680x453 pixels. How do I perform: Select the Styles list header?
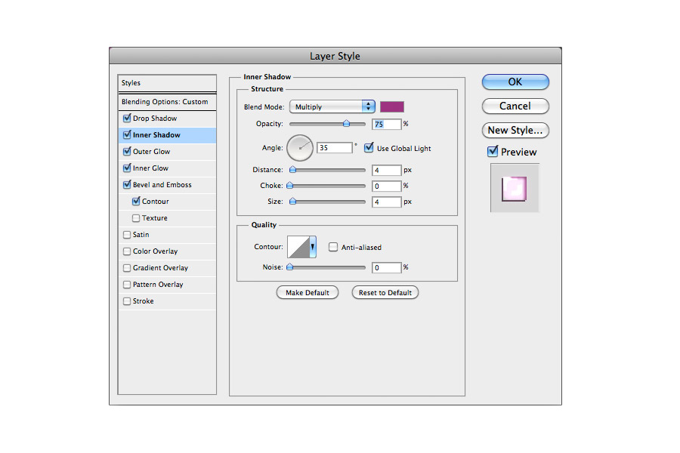tap(168, 83)
